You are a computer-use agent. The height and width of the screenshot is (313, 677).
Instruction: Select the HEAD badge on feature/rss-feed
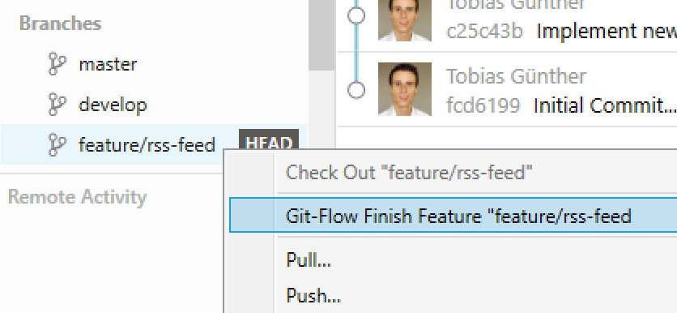(x=269, y=139)
